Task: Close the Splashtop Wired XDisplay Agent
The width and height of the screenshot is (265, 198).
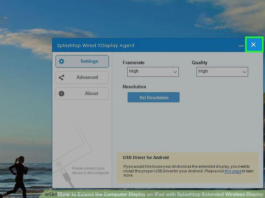Action: 253,45
